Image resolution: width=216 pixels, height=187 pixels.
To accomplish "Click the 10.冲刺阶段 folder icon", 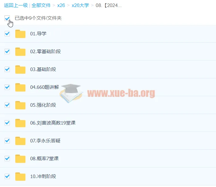I will [20, 176].
